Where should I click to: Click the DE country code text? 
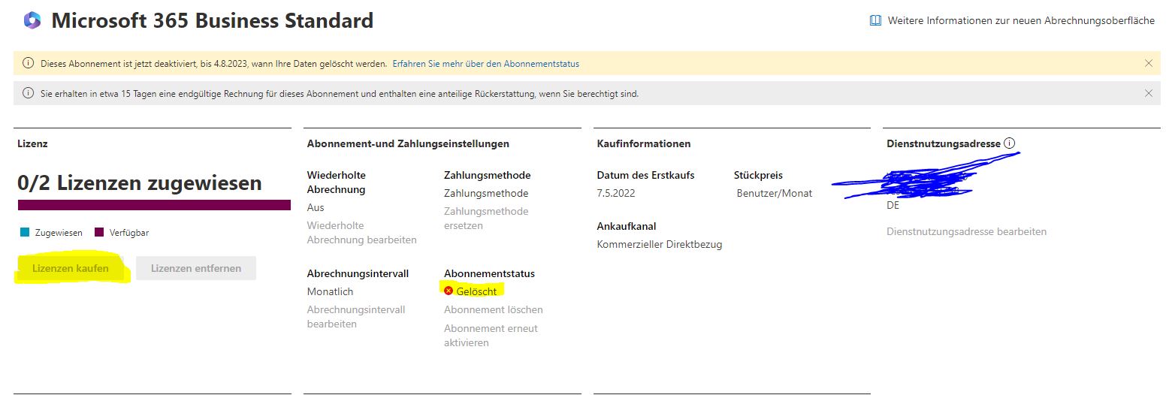893,205
